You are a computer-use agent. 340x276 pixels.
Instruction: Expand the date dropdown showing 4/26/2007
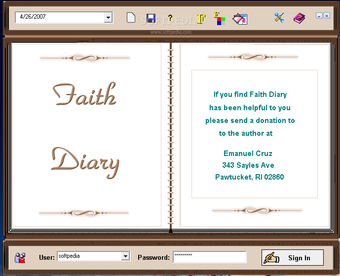pyautogui.click(x=108, y=18)
